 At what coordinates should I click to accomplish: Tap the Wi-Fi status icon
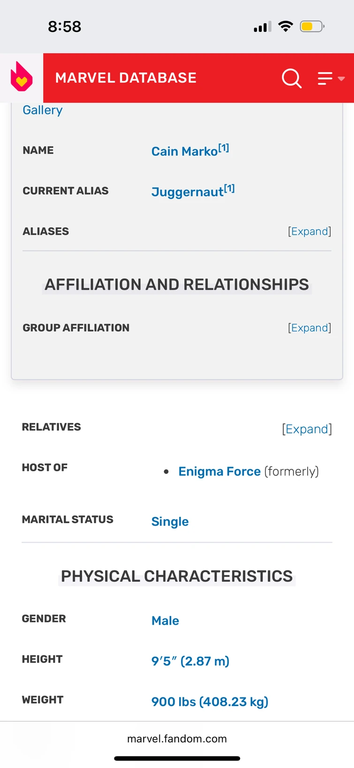[x=285, y=26]
